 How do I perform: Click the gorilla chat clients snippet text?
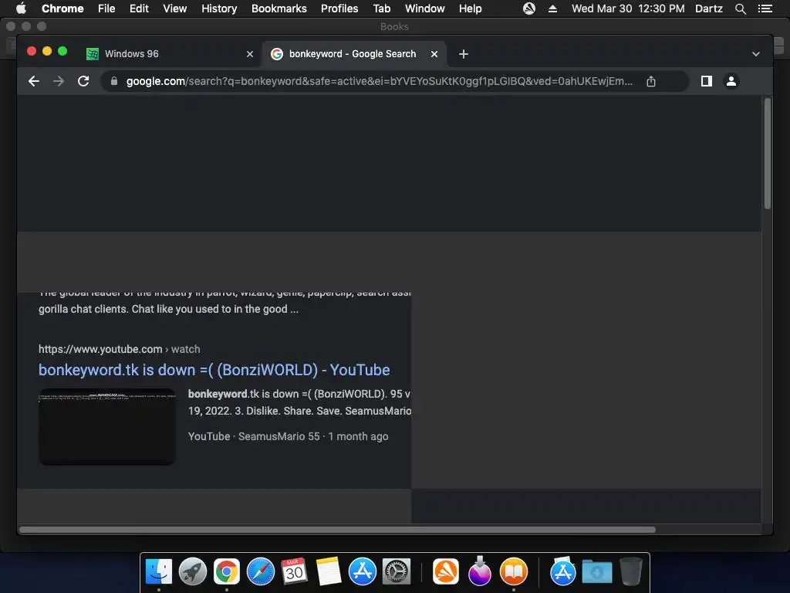pyautogui.click(x=168, y=309)
